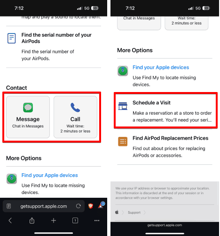Viewport: 220px width, 236px height.
Task: Tap the blue Call phone icon
Action: 75,108
